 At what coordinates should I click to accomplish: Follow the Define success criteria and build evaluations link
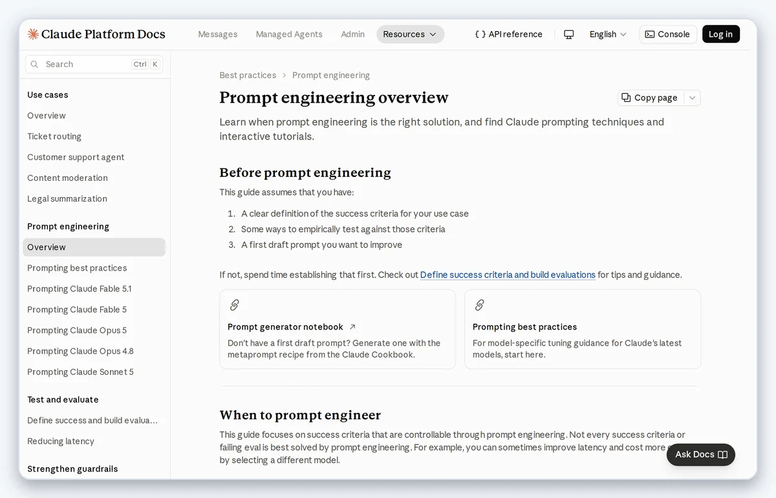[x=508, y=275]
